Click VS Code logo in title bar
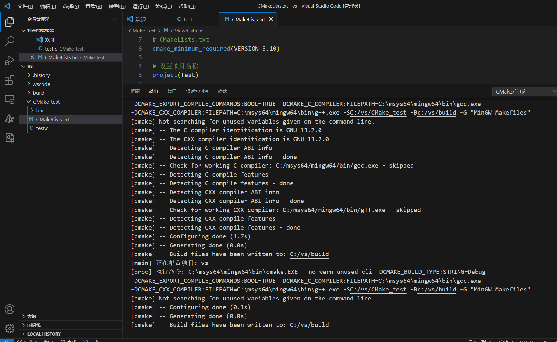 7,6
